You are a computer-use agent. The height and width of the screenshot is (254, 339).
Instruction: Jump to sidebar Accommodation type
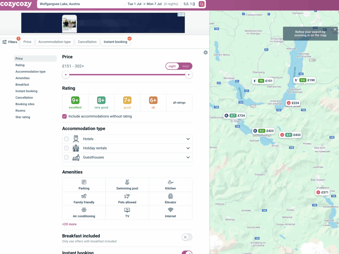(30, 71)
